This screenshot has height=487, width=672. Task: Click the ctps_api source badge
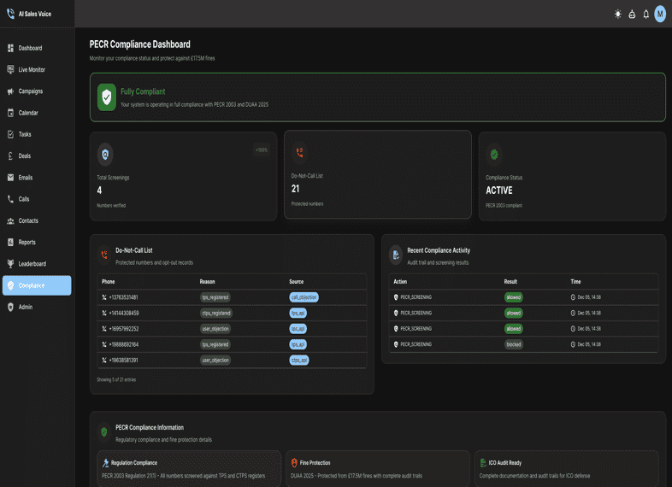pyautogui.click(x=299, y=361)
